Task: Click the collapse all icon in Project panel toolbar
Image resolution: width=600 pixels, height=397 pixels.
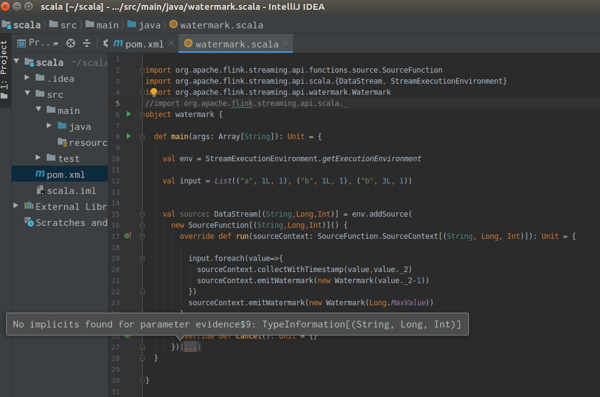Action: (87, 43)
